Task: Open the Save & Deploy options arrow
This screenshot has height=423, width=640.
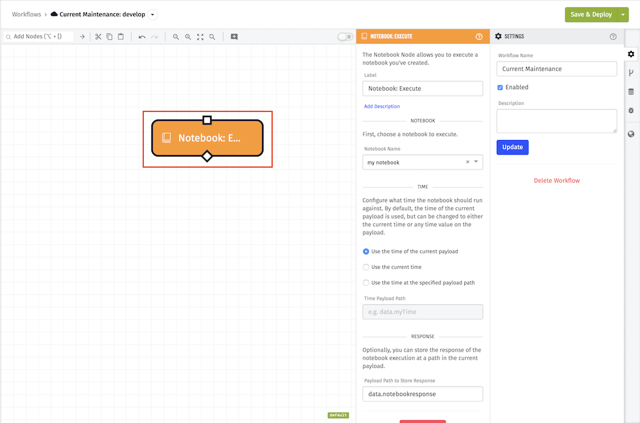Action: (623, 14)
